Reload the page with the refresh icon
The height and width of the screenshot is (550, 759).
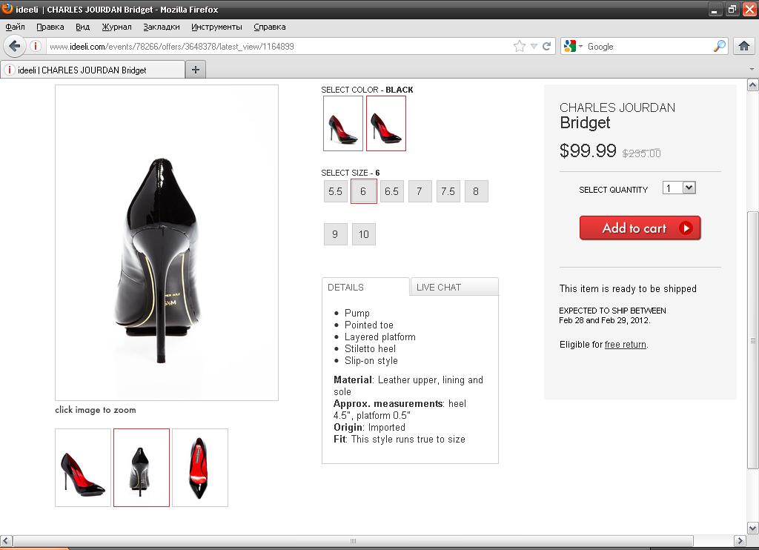tap(546, 47)
